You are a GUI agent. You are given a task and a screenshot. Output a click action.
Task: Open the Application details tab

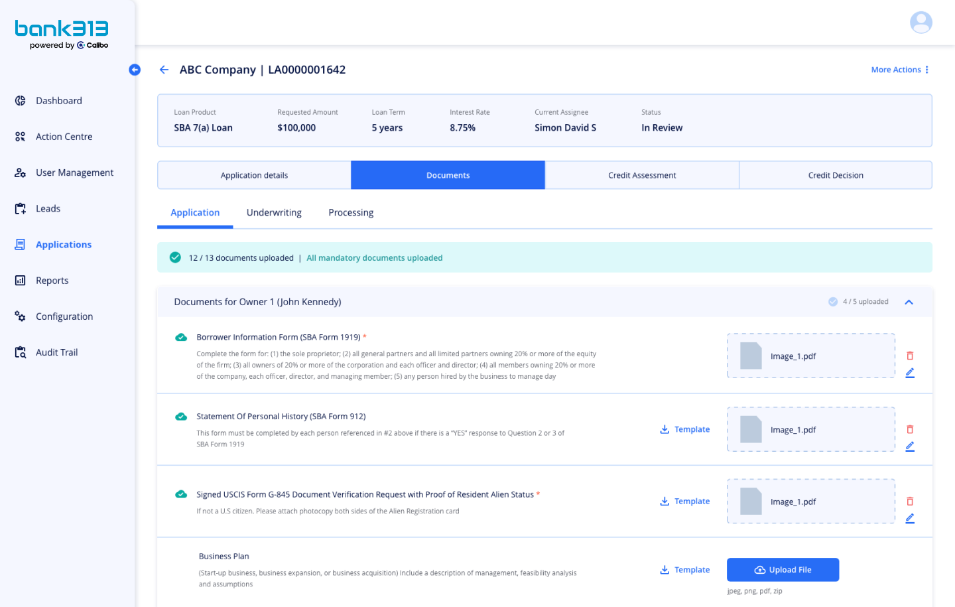click(254, 175)
